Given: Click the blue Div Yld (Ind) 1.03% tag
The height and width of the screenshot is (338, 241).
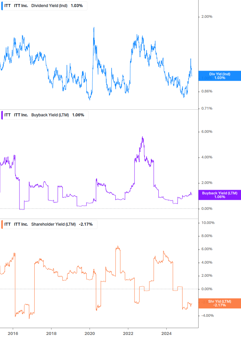Looking at the screenshot, I should 220,76.
